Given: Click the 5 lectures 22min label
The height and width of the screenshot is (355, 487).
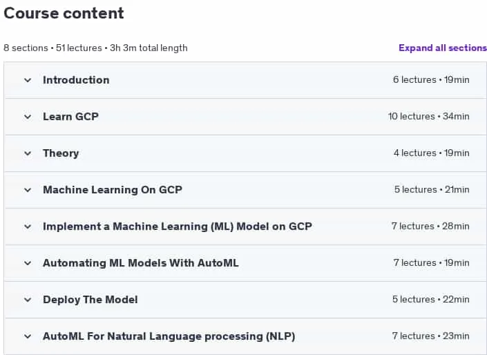Looking at the screenshot, I should (431, 300).
